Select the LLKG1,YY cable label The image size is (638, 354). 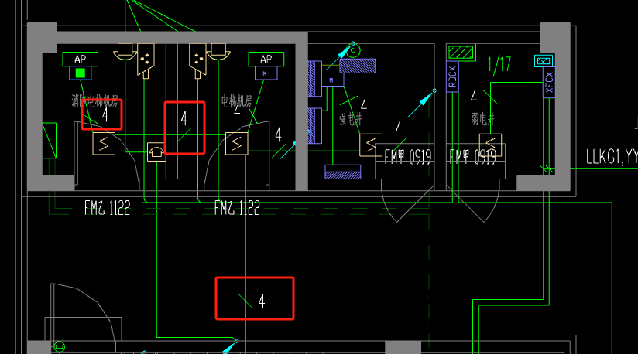[x=612, y=157]
